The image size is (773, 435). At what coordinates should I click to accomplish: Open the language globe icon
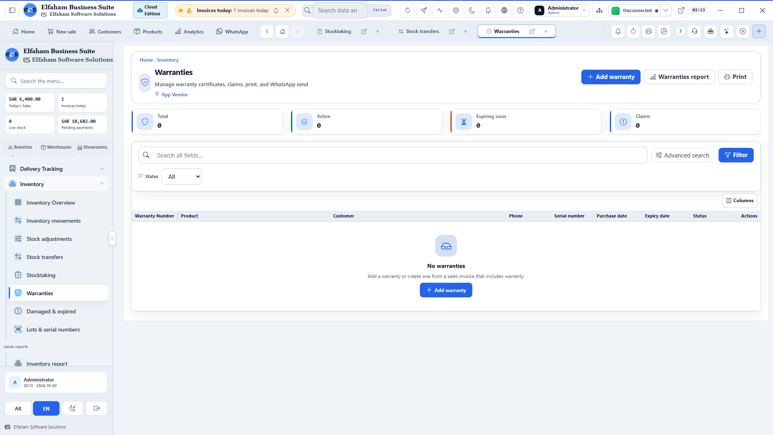tap(504, 10)
